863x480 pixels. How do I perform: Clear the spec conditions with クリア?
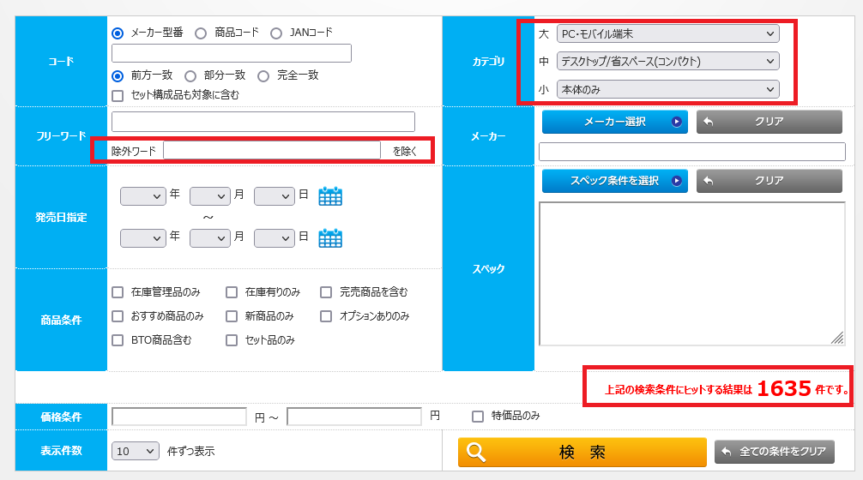(769, 181)
